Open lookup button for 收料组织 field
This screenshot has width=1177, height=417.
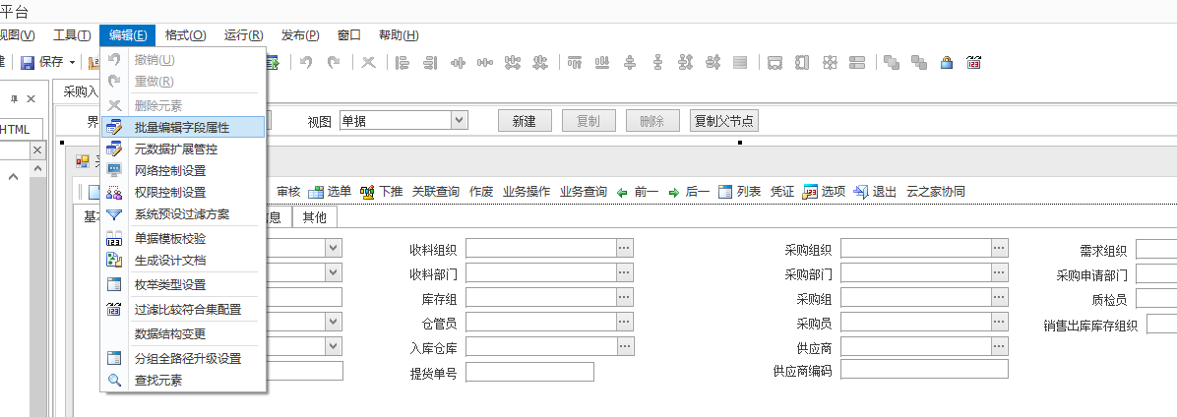tap(625, 248)
